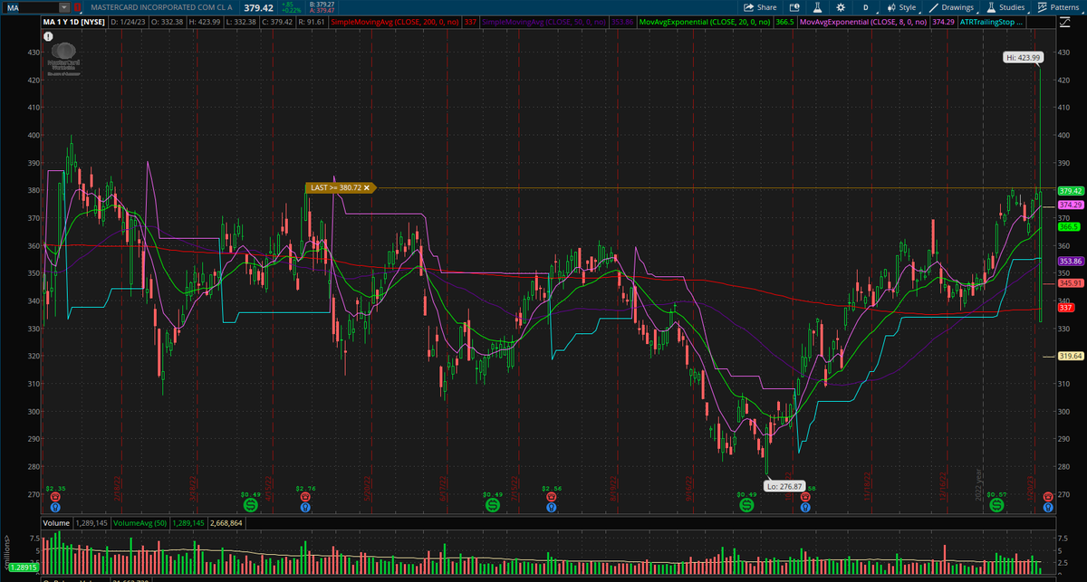
Task: Click the flask icon beside Share
Action: (815, 7)
